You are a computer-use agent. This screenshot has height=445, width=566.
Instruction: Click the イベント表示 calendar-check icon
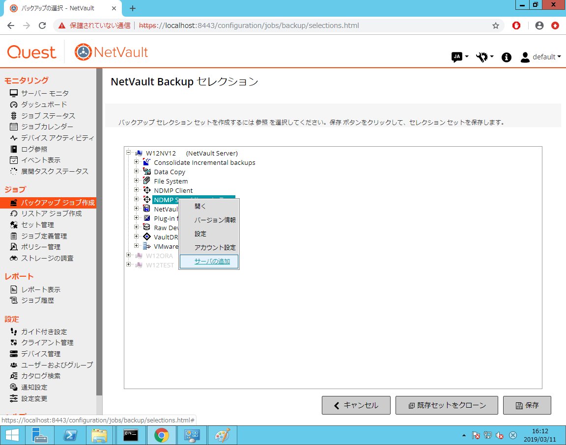click(x=14, y=160)
